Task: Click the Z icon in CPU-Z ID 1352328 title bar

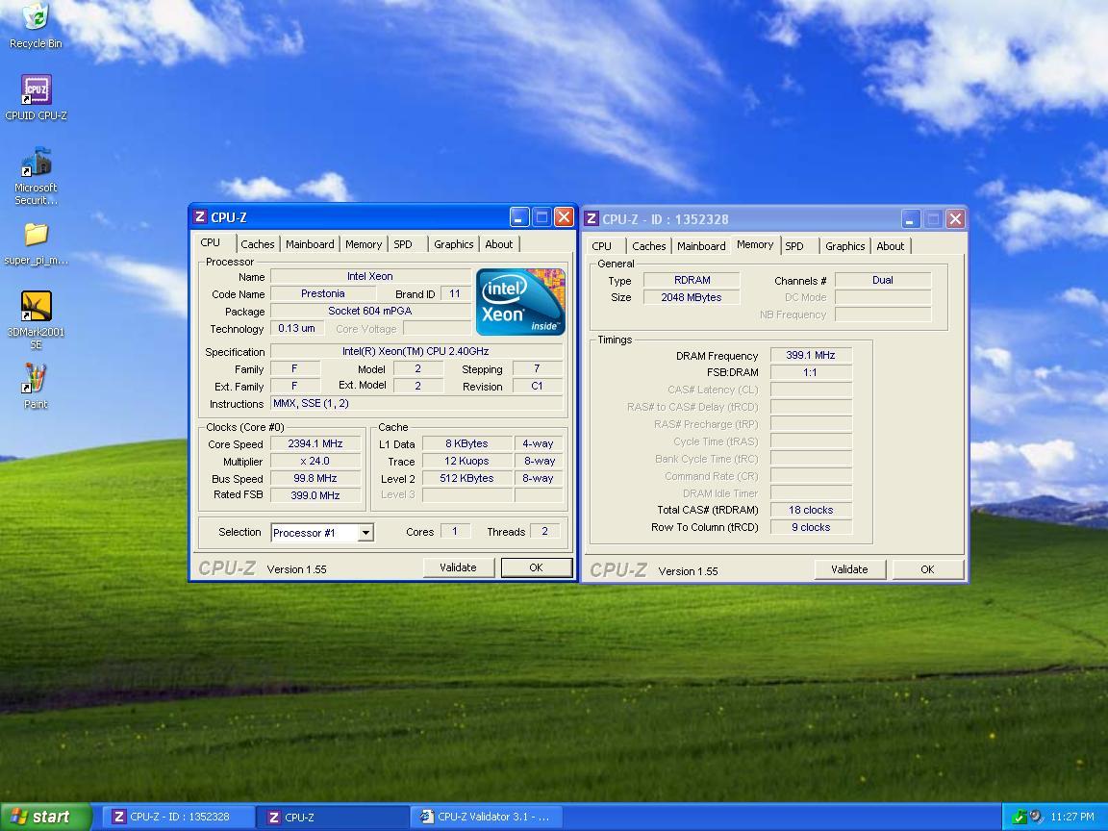Action: 592,219
